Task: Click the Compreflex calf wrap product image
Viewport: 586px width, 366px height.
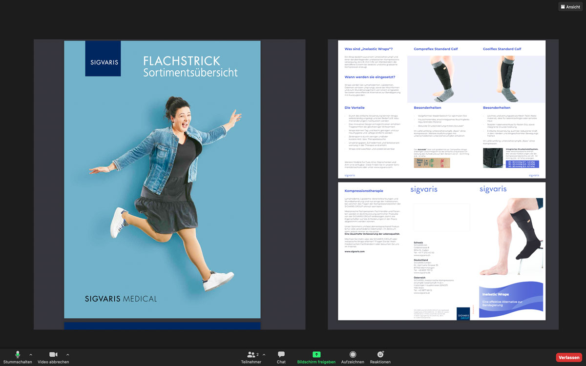Action: point(441,79)
